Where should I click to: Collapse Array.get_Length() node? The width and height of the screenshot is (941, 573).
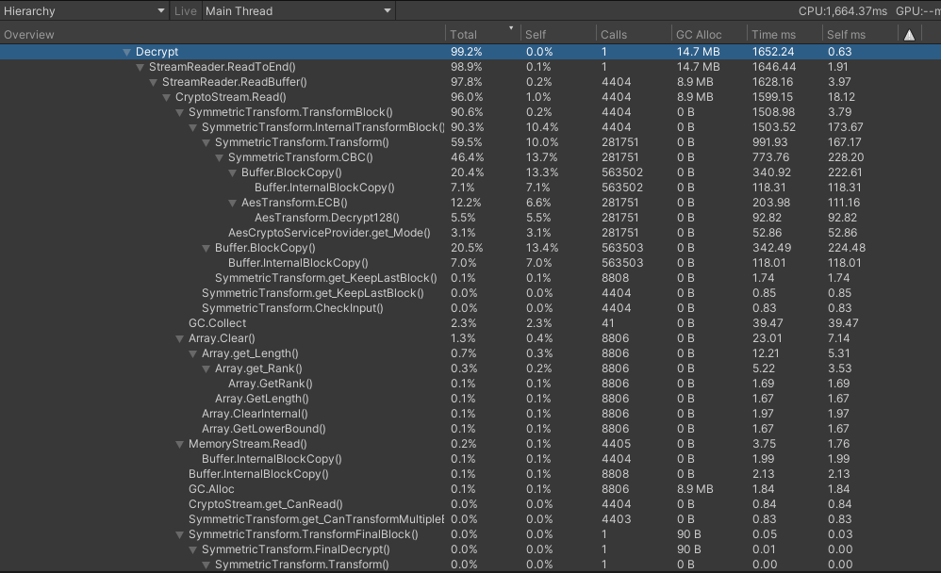tap(192, 353)
